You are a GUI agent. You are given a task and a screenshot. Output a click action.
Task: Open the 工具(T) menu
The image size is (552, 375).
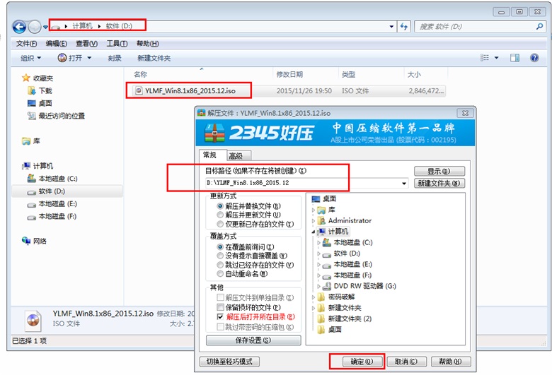117,44
